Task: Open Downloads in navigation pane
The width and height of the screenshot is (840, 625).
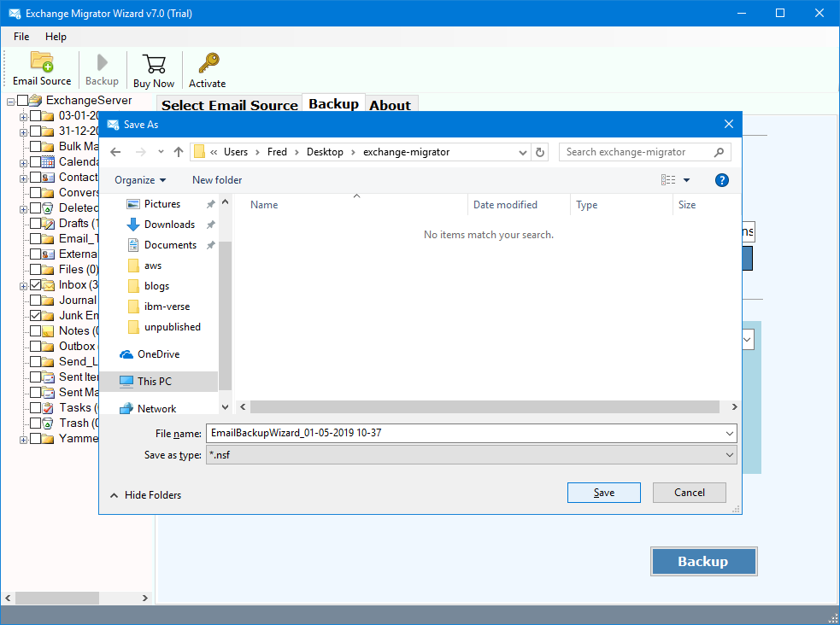Action: click(x=169, y=225)
